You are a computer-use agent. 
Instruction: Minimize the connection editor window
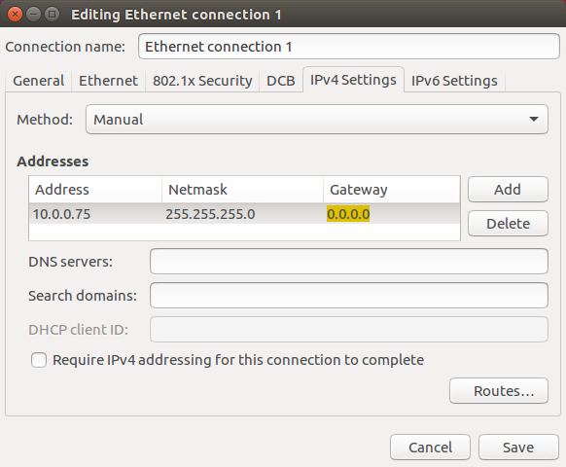[34, 15]
